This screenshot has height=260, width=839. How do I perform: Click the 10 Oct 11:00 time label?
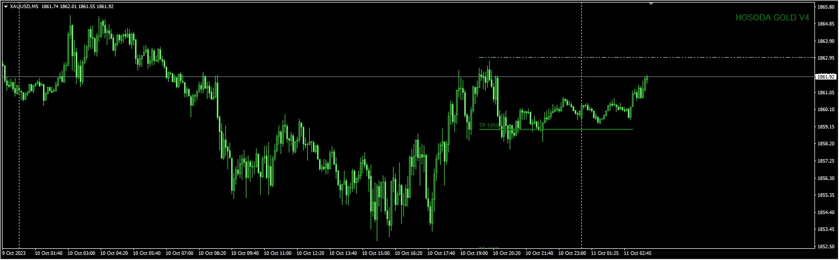pos(278,253)
